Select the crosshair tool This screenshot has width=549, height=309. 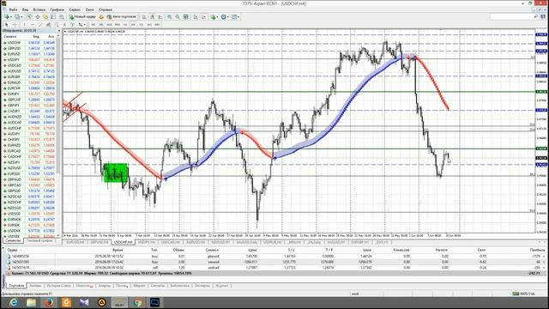pos(15,25)
